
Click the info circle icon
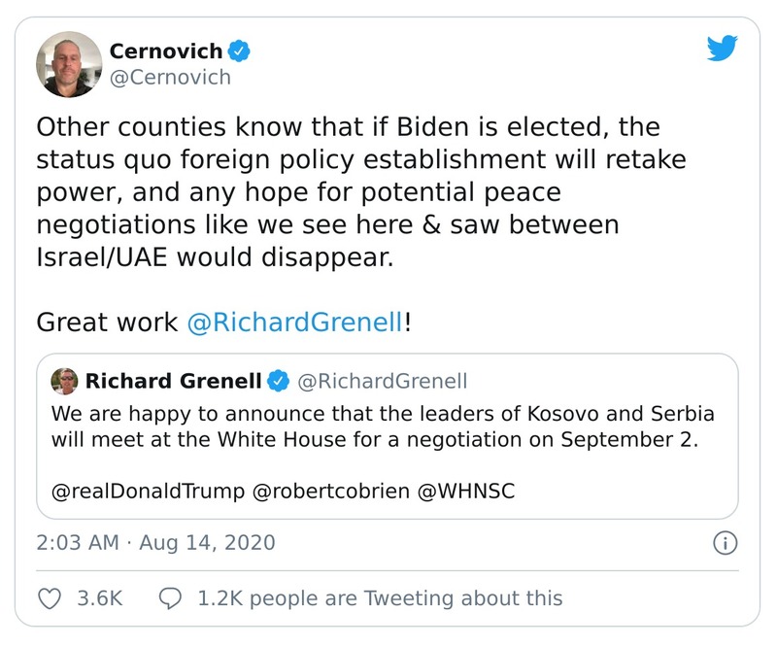(x=724, y=542)
